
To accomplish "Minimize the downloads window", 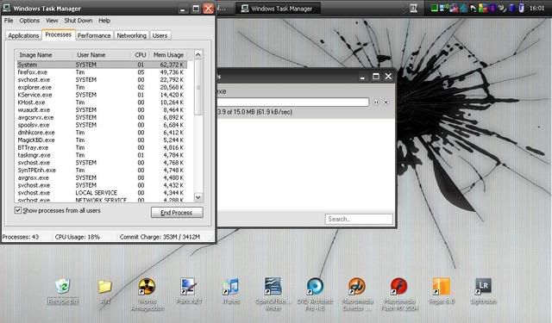I will pyautogui.click(x=362, y=77).
